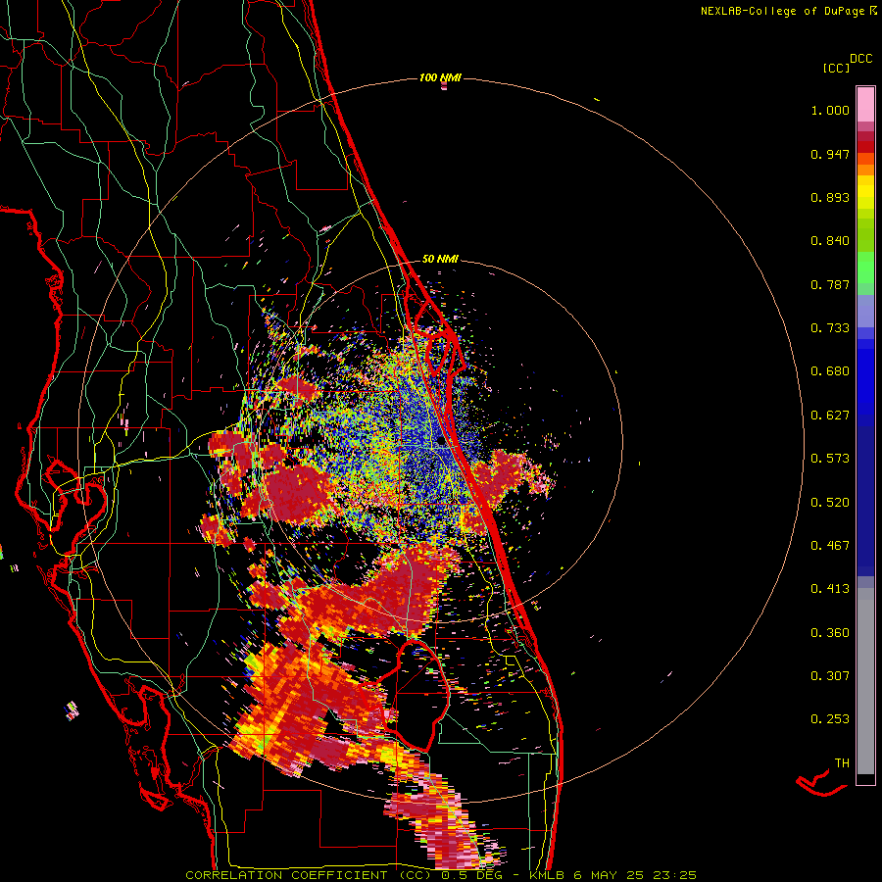
Task: Click the "100 NMI" range ring label
Action: pos(440,77)
